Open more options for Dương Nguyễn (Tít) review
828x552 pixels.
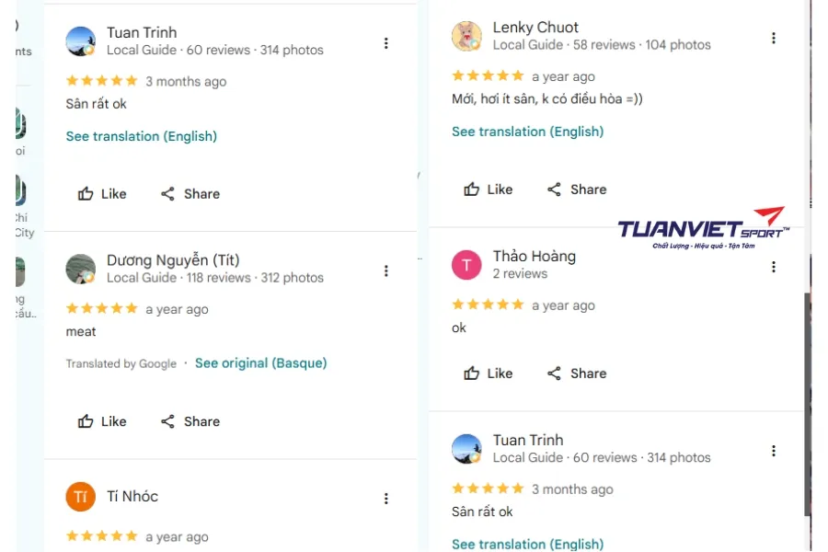[x=386, y=271]
